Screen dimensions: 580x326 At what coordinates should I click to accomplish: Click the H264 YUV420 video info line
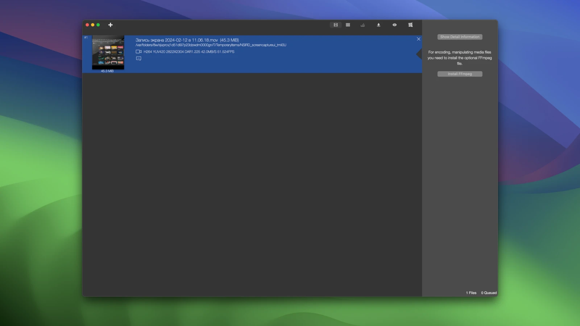(189, 52)
